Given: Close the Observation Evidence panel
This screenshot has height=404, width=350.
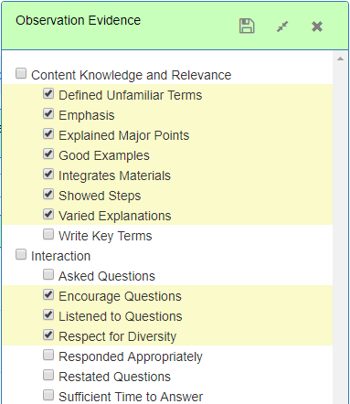Looking at the screenshot, I should 317,27.
